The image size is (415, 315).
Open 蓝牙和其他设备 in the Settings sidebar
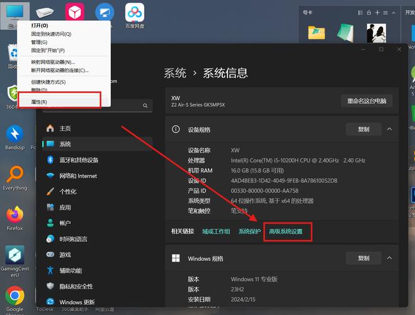[98, 160]
